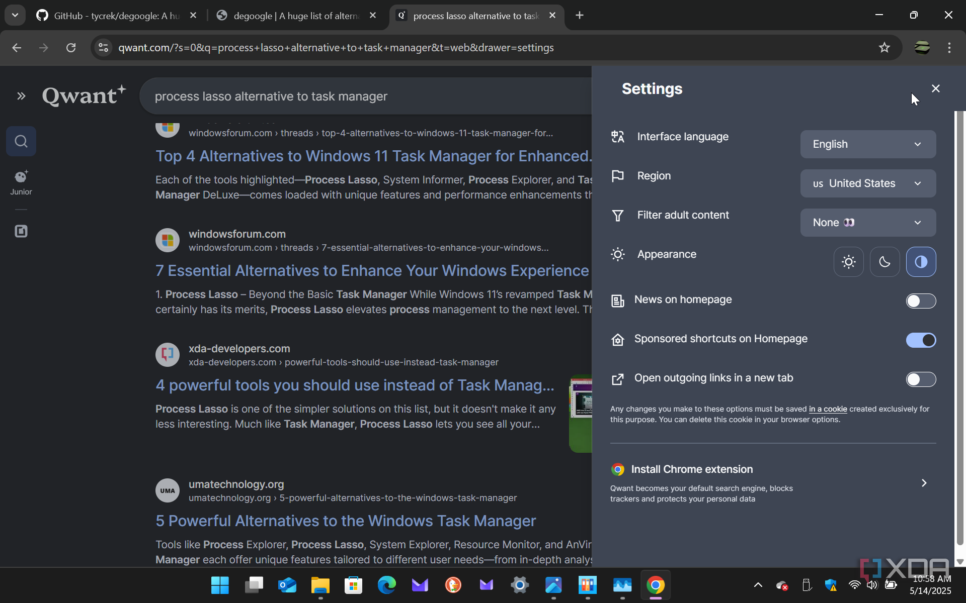The image size is (966, 603).
Task: Open the Interface language dropdown set to English
Action: click(868, 144)
